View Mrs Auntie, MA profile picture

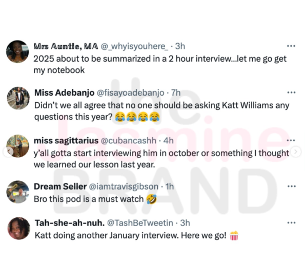point(17,52)
